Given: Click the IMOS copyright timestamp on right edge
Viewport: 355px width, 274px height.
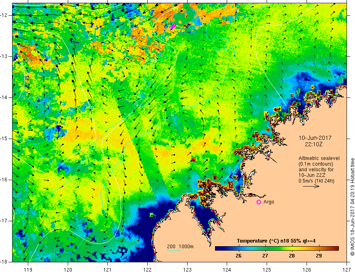Looking at the screenshot, I should pos(352,207).
